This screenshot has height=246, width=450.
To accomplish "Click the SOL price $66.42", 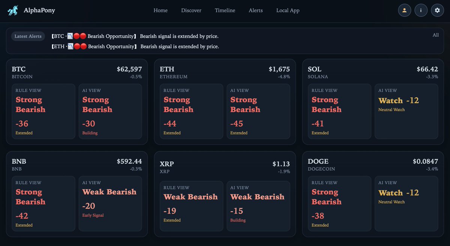I will point(427,69).
